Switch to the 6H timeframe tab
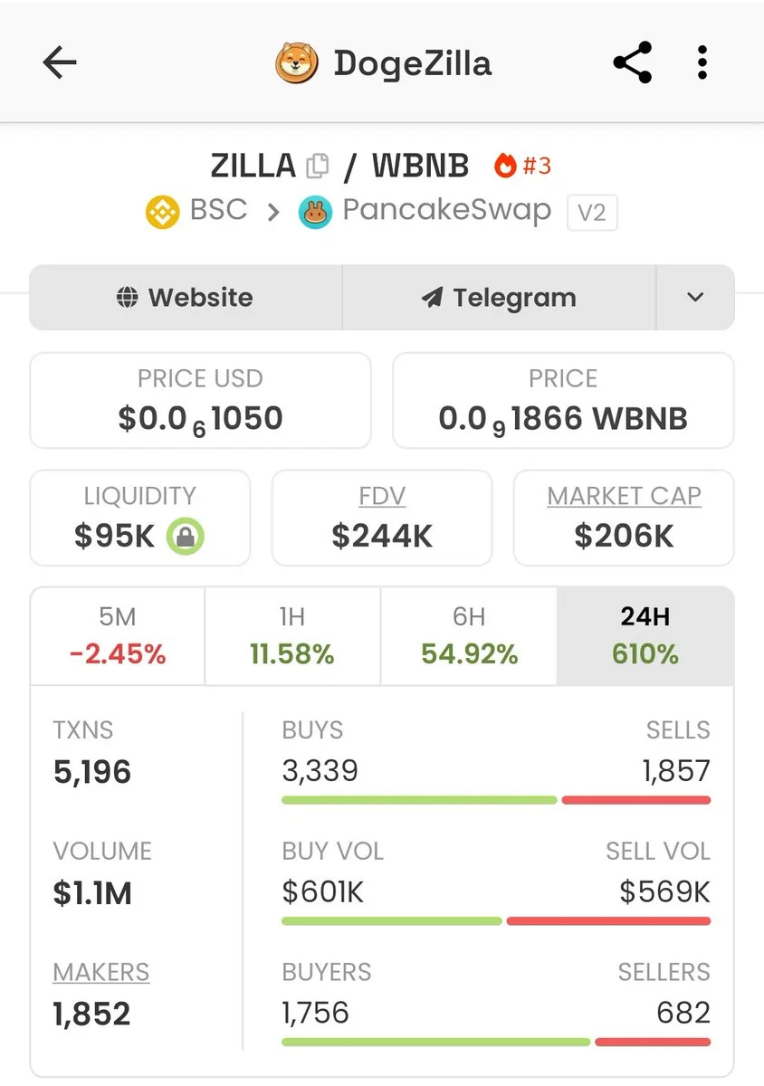This screenshot has width=764, height=1086. coord(469,636)
